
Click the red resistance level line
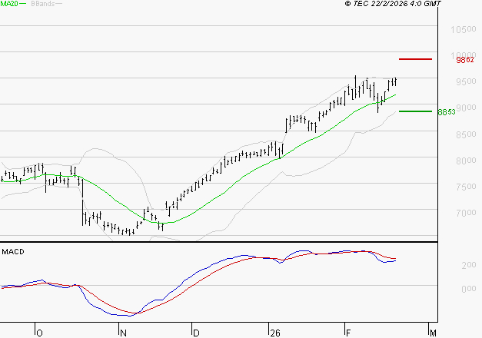coord(415,59)
